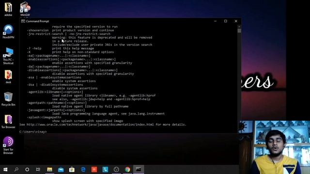The height and width of the screenshot is (174, 310).
Task: Open the desk folder icon
Action: click(8, 77)
